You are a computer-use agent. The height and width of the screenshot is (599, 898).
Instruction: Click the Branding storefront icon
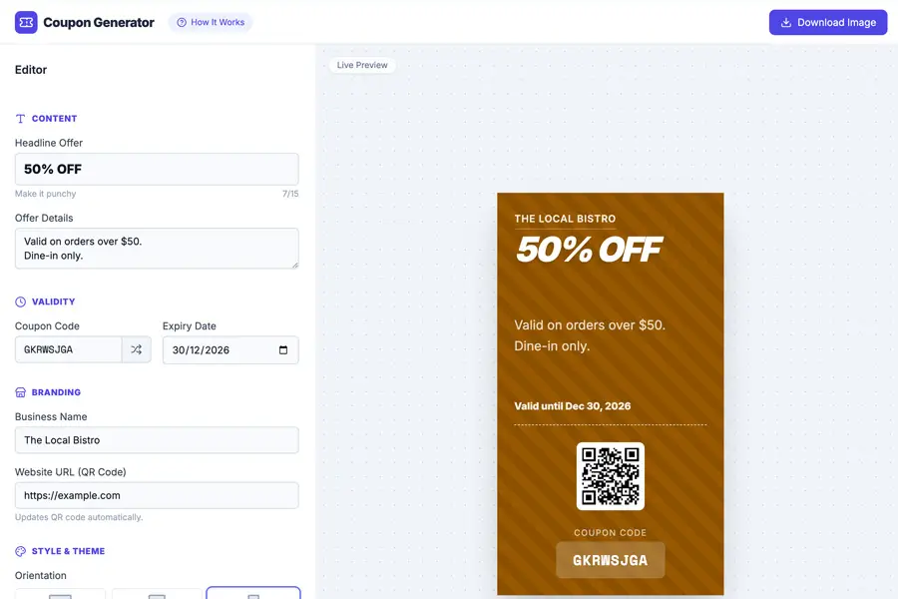pos(21,392)
